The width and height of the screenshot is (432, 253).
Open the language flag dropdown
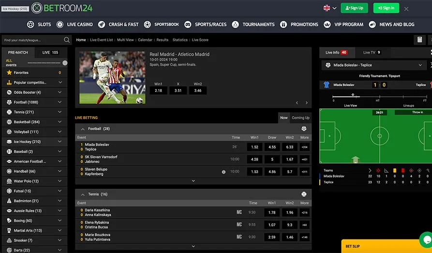[330, 8]
